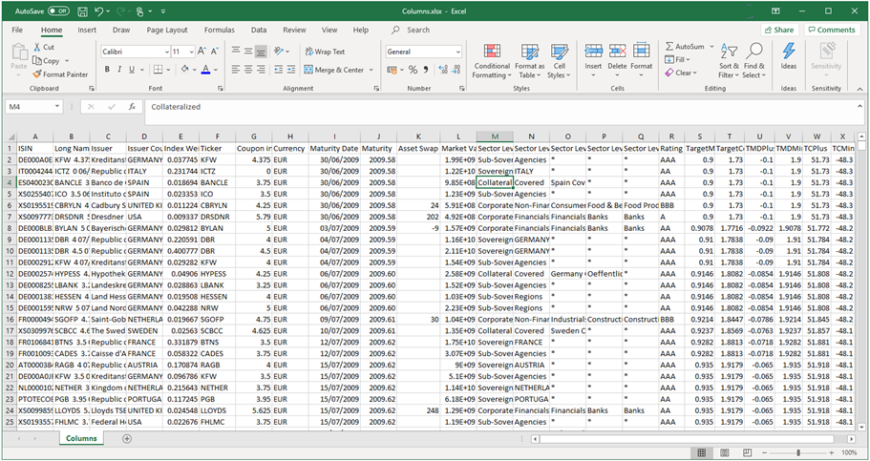Toggle Wrap Text for the cell
Viewport: 870px width, 461px height.
pos(325,52)
